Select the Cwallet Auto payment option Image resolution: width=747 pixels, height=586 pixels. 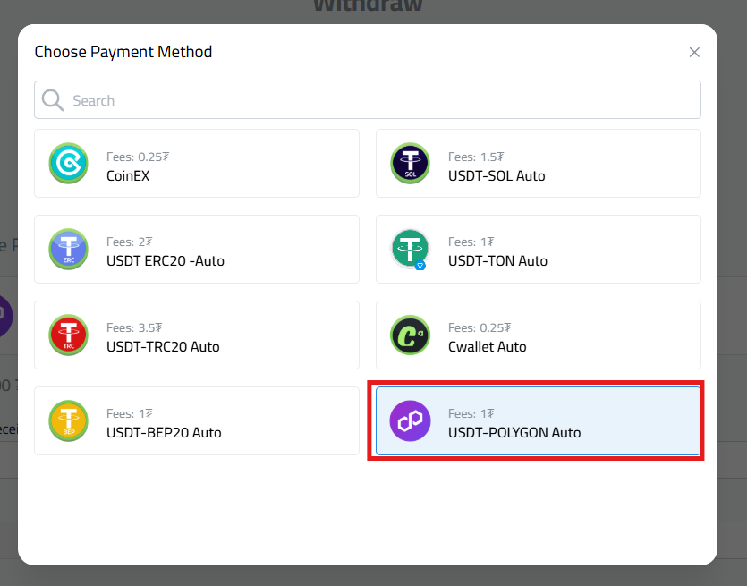[537, 335]
